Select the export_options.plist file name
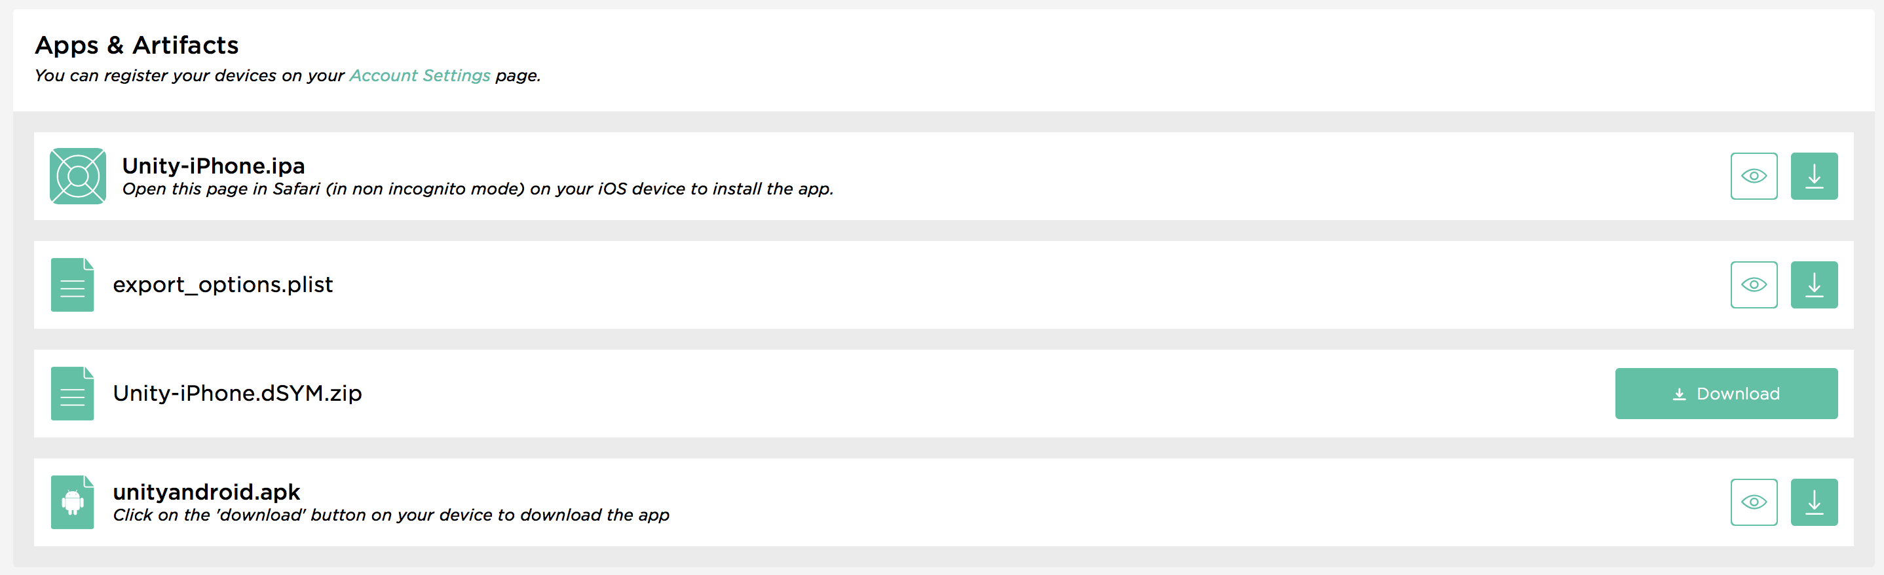Screen dimensions: 1884x575 click(x=222, y=285)
